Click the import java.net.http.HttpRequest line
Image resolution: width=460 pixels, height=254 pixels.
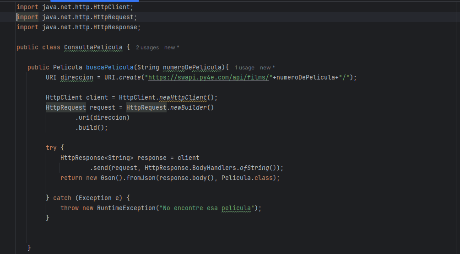pos(76,17)
